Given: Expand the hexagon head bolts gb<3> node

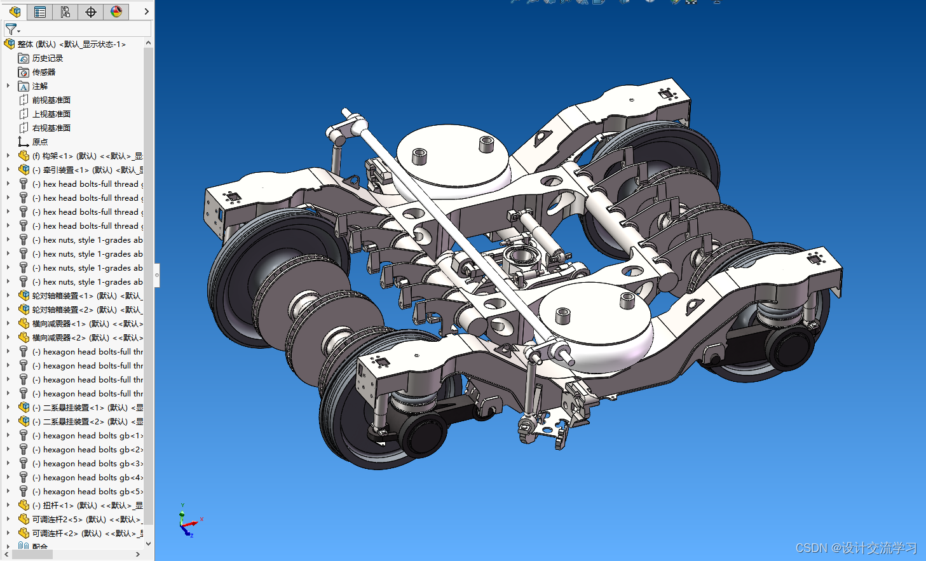Looking at the screenshot, I should click(x=8, y=463).
